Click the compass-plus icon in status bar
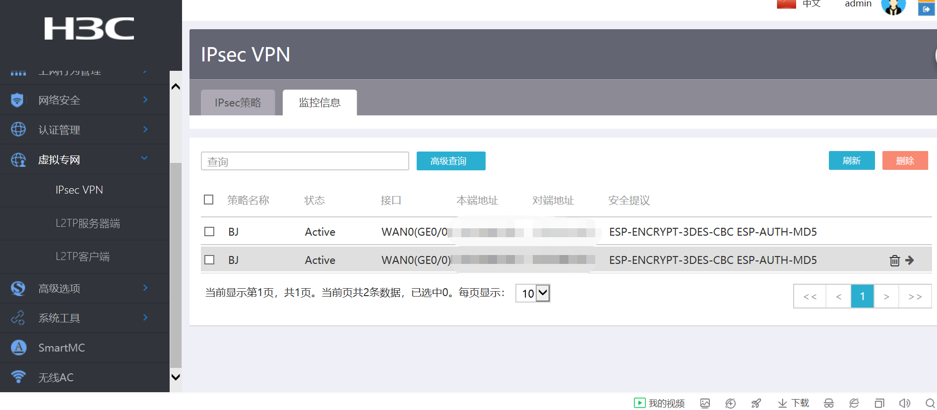Viewport: 937px width, 410px height. tap(730, 403)
